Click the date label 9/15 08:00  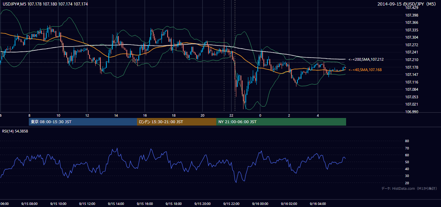click(x=29, y=204)
